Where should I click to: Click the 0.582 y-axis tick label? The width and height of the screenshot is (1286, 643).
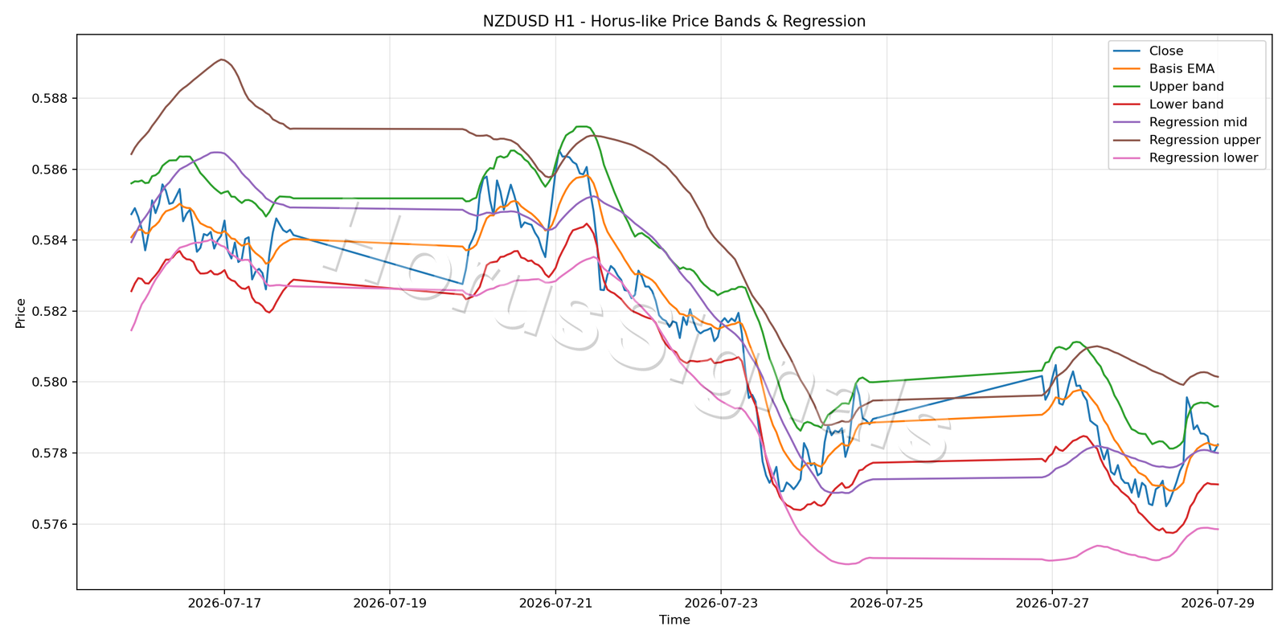tap(50, 311)
